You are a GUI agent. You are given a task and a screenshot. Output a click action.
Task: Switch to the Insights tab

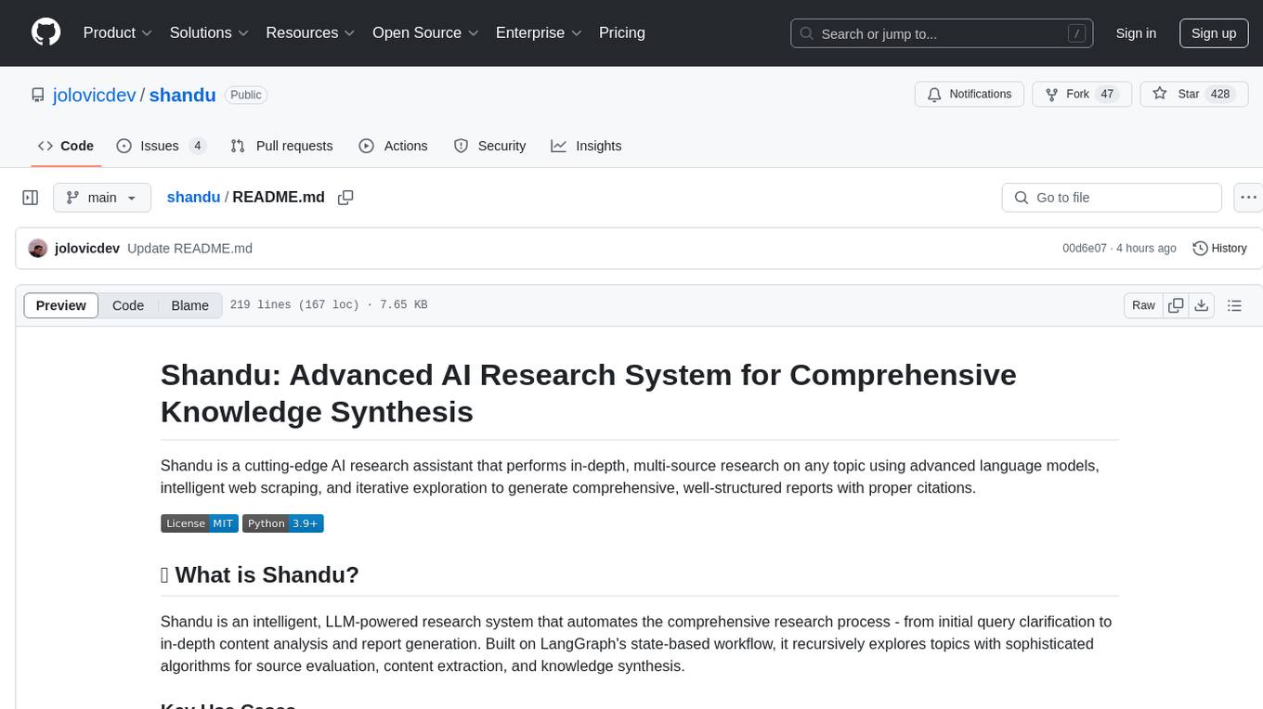pyautogui.click(x=586, y=146)
